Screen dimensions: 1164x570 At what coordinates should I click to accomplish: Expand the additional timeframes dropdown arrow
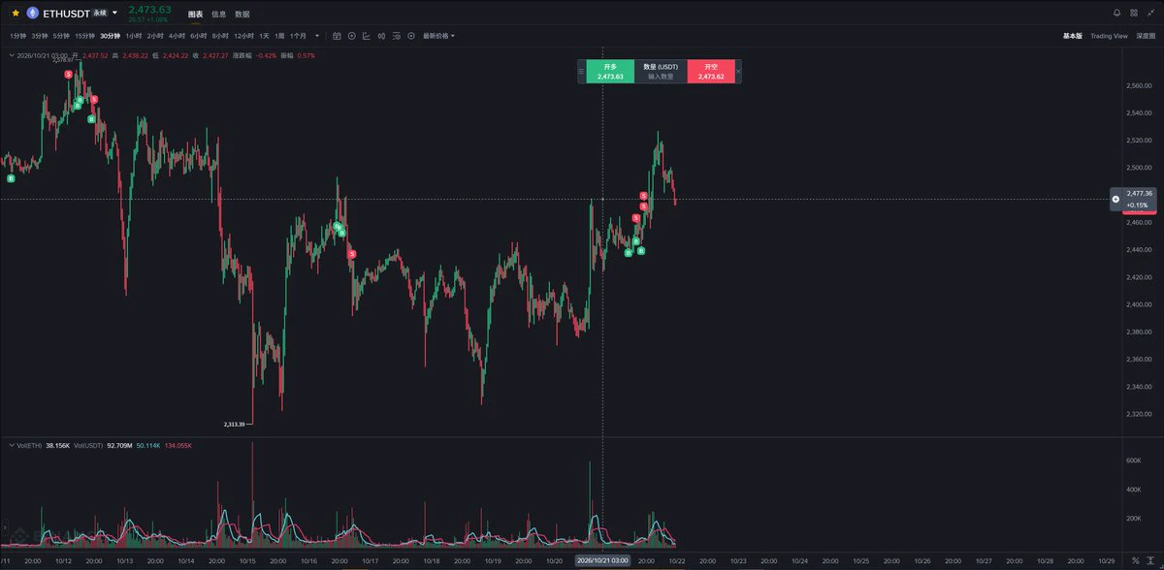coord(317,36)
